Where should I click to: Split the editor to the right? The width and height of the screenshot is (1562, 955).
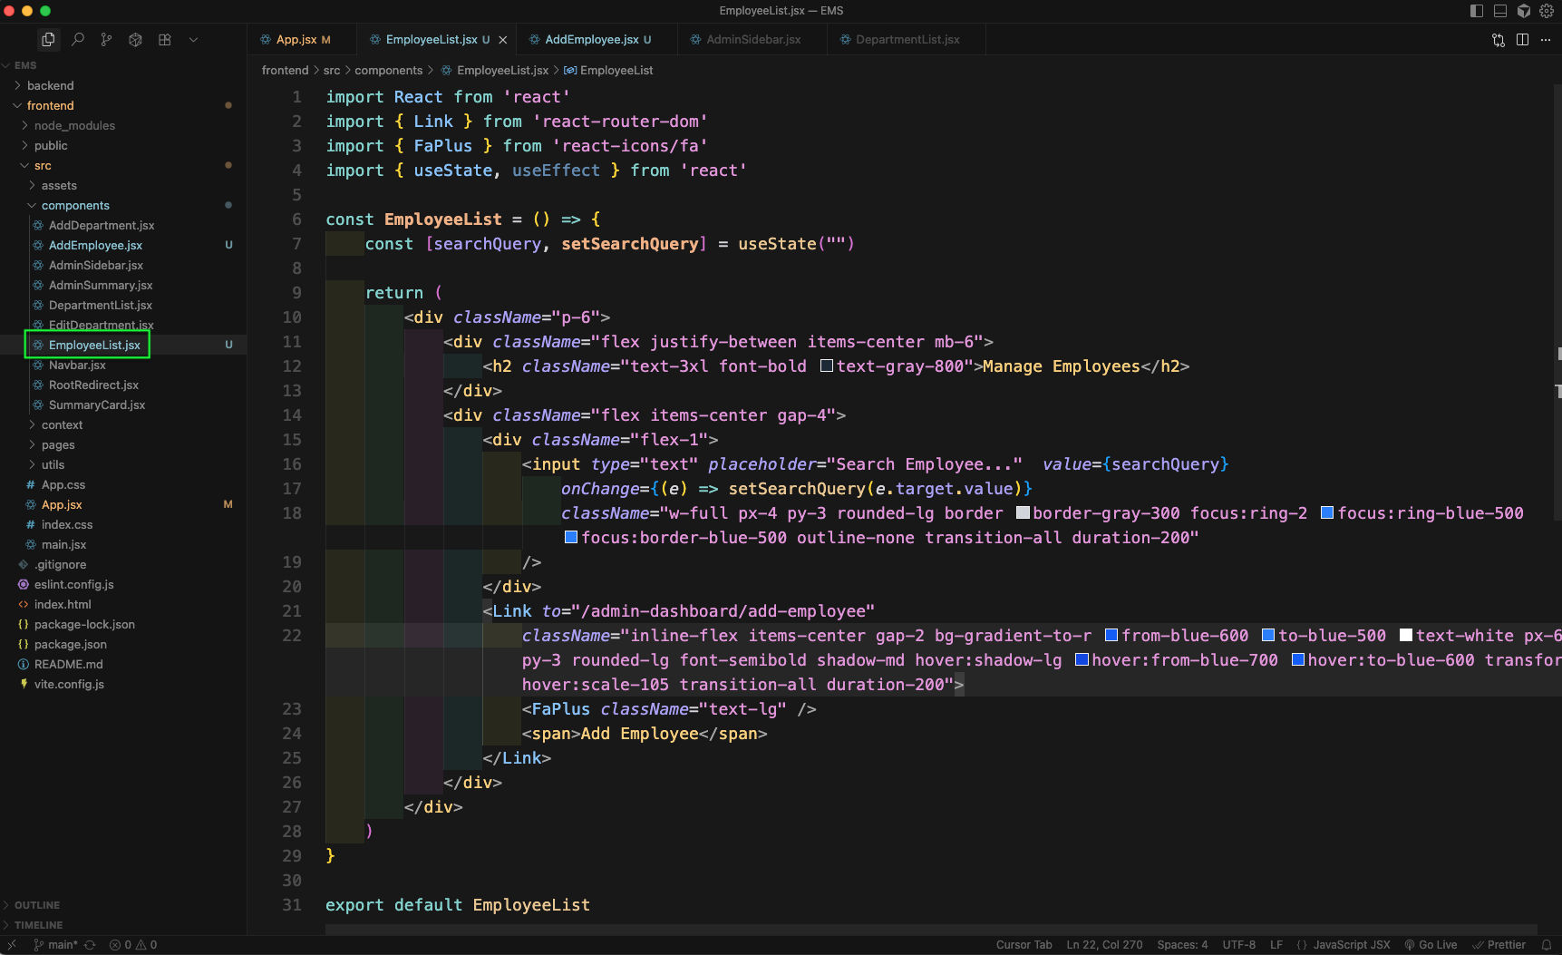(1522, 40)
